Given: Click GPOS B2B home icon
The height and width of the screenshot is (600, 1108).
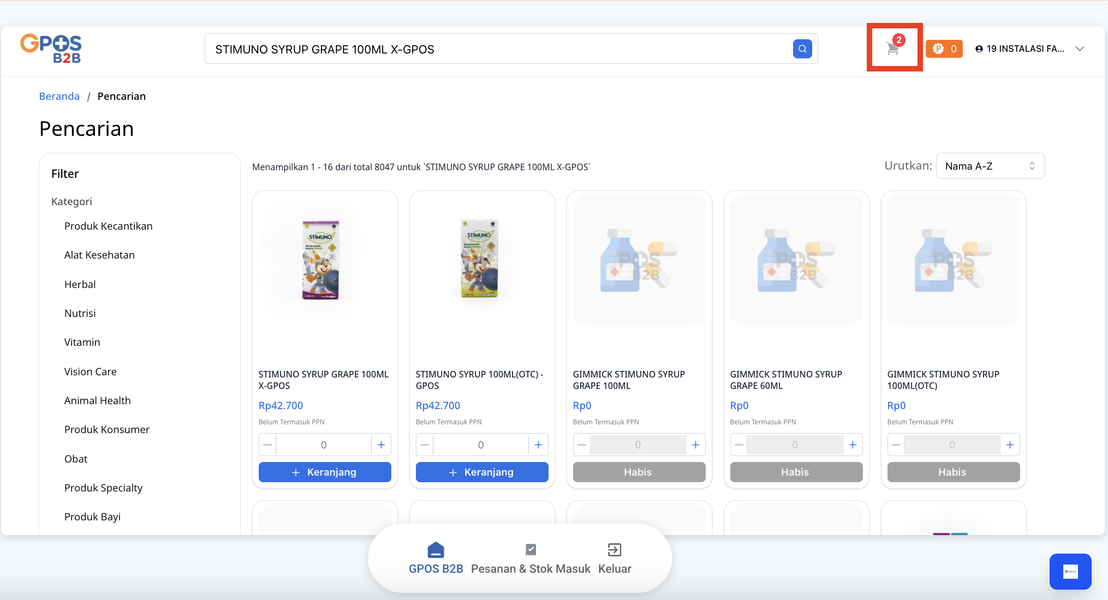Looking at the screenshot, I should (436, 550).
